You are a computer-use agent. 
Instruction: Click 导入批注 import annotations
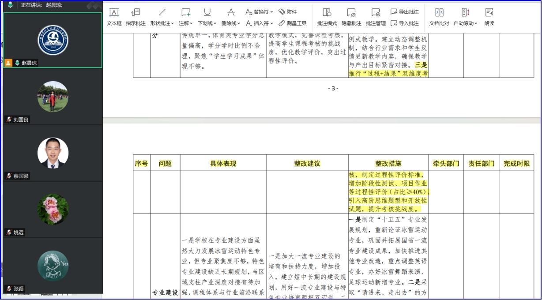(405, 23)
